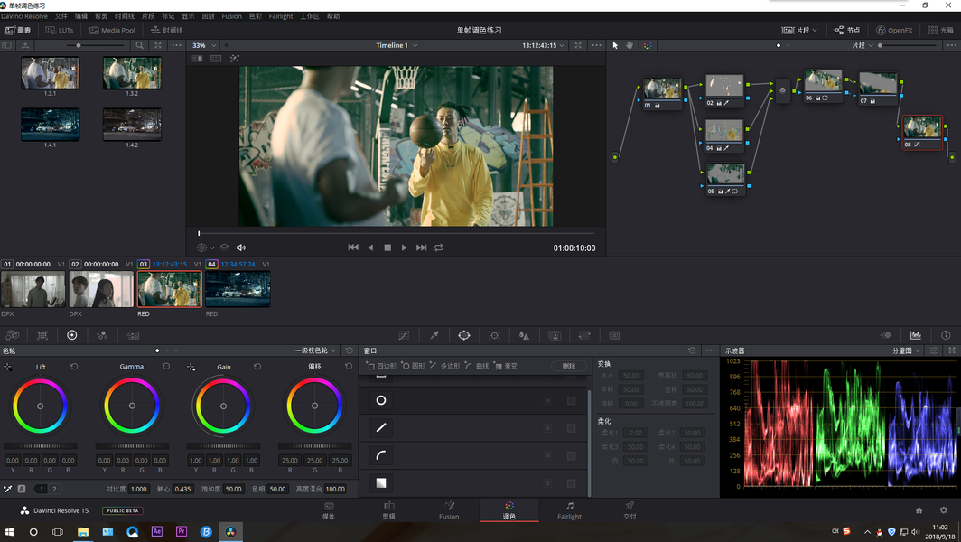This screenshot has height=542, width=961.
Task: Open the Sizing palette icon
Action: (584, 335)
